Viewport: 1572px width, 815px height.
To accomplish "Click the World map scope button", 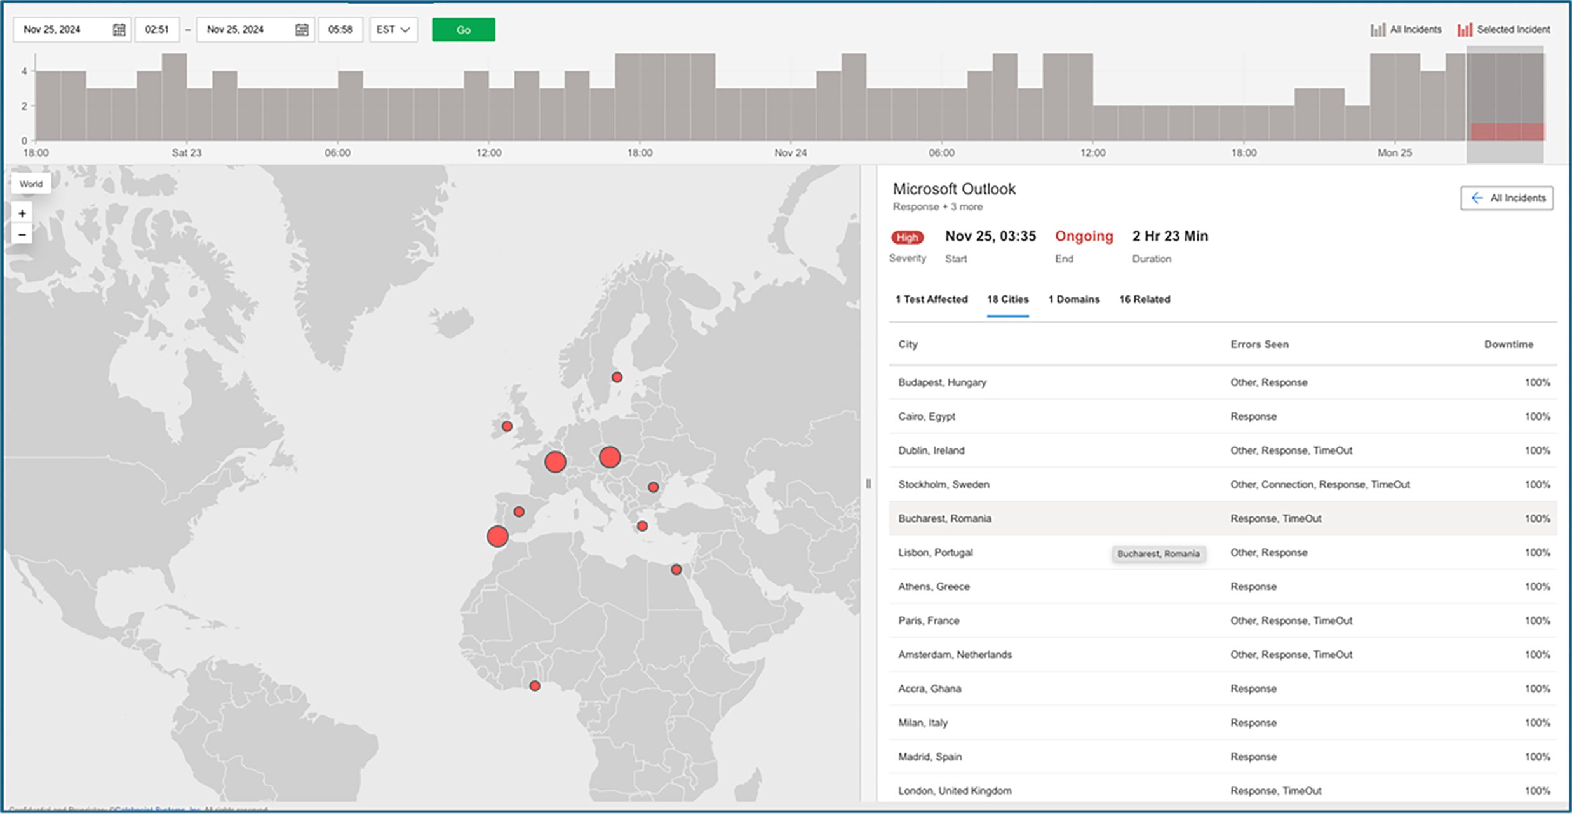I will [x=30, y=184].
